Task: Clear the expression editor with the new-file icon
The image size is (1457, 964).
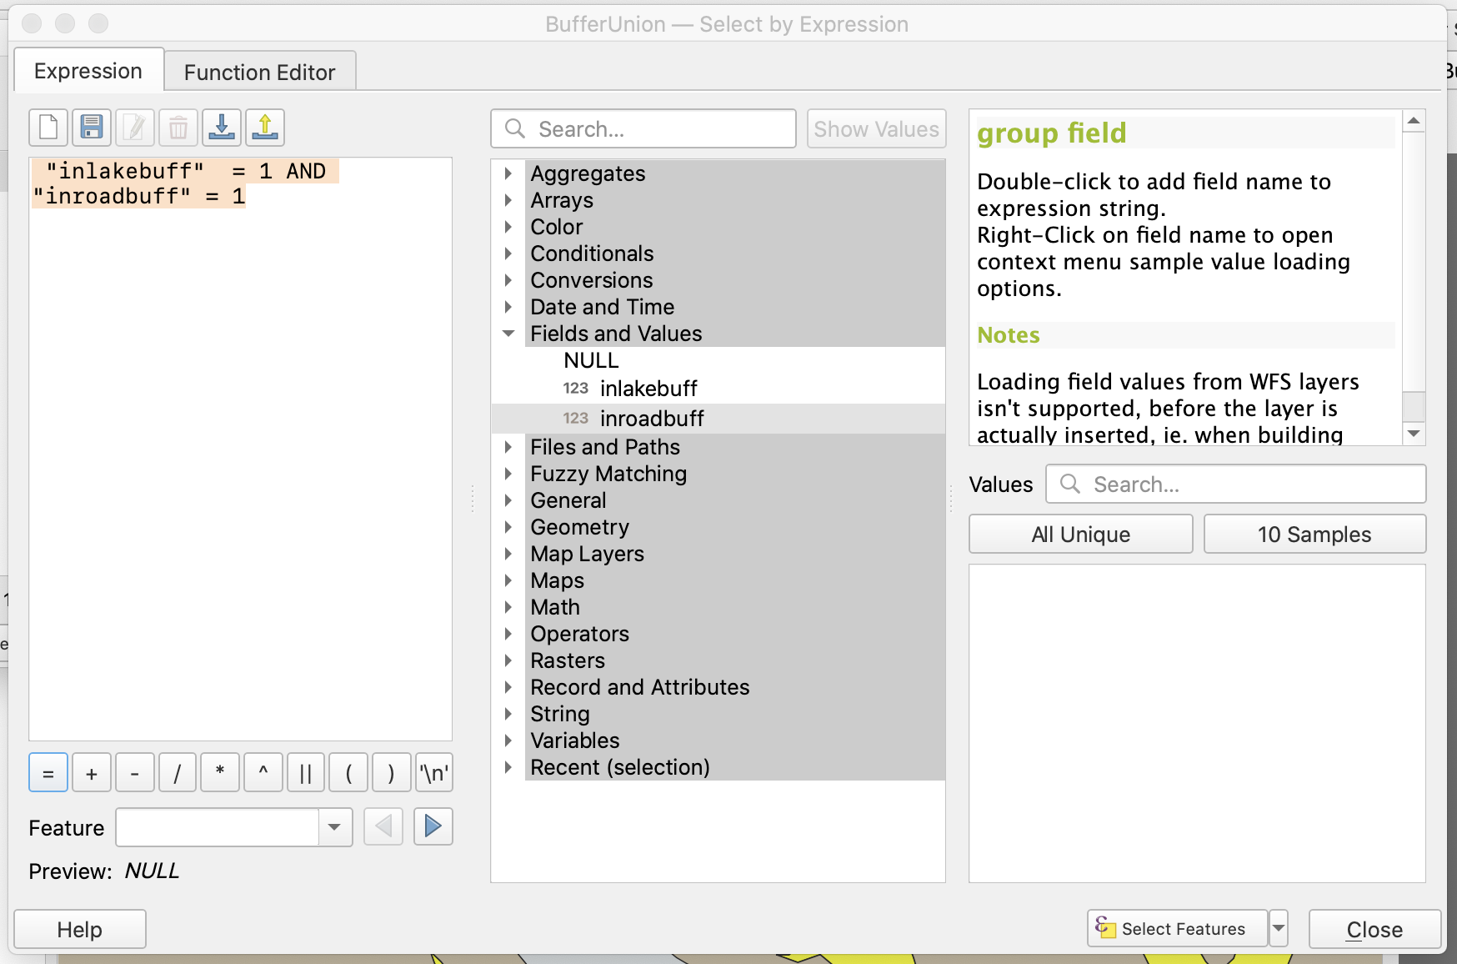Action: click(48, 128)
